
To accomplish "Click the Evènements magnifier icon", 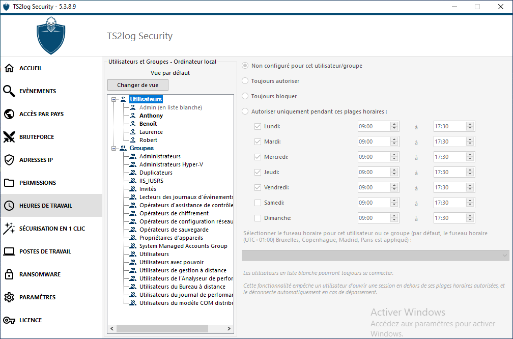I will click(9, 91).
